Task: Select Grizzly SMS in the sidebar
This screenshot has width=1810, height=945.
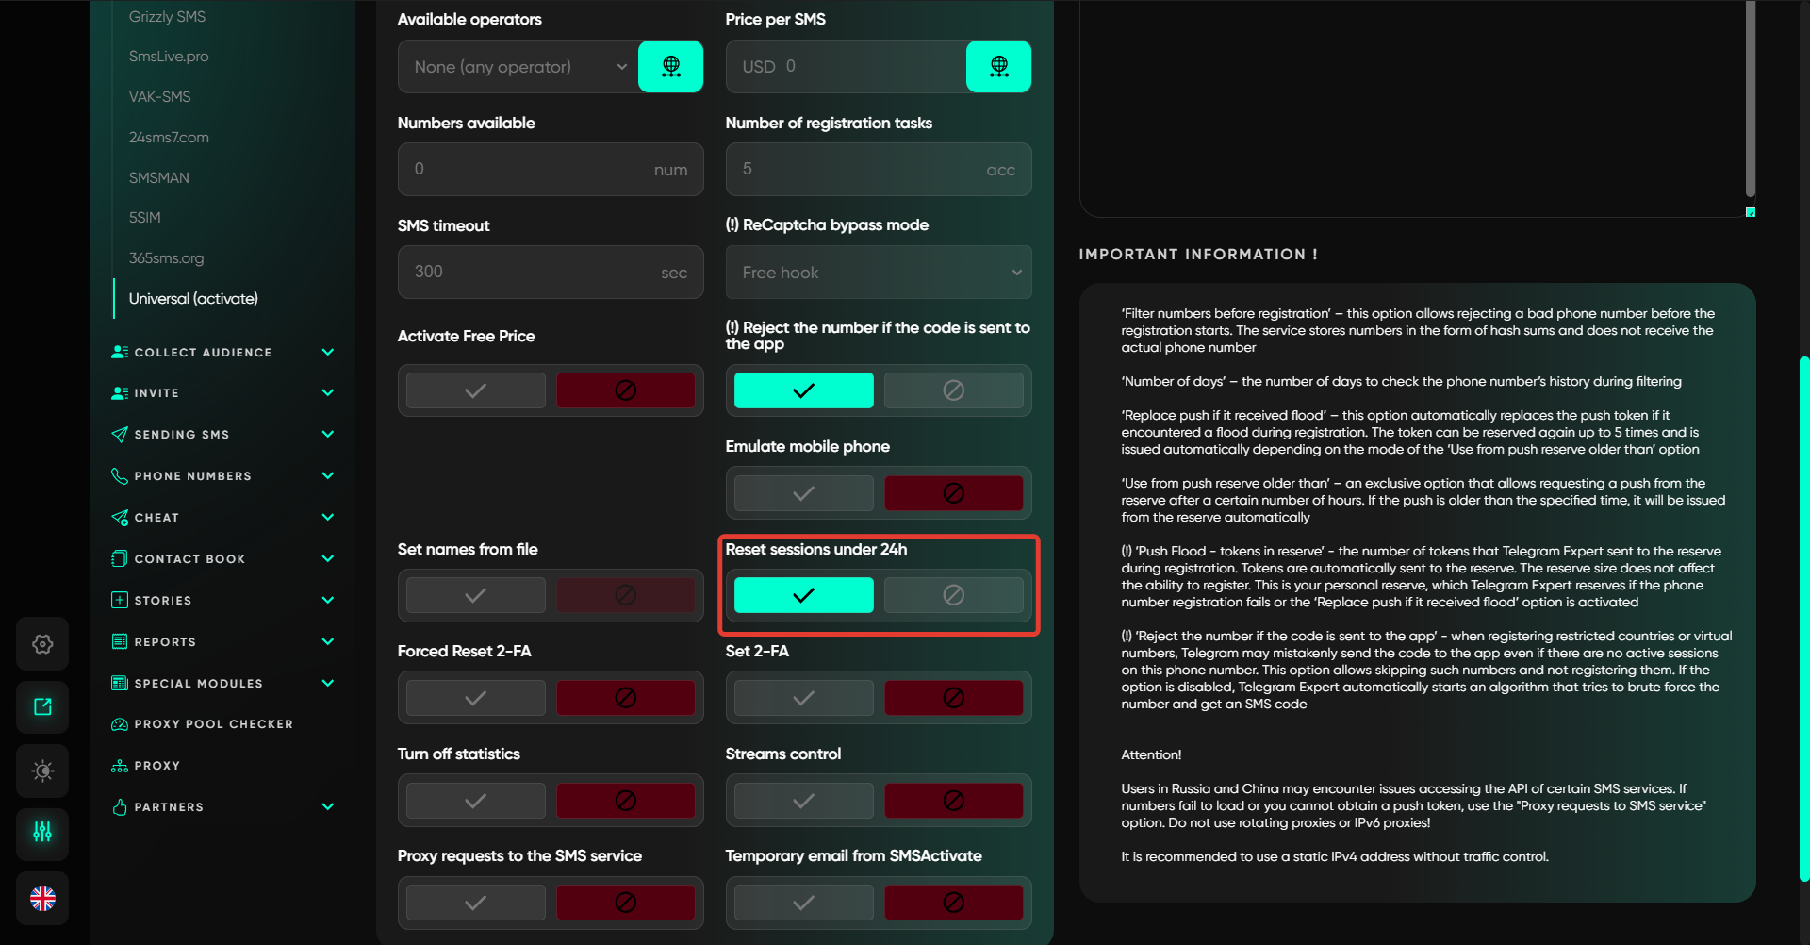Action: (167, 17)
